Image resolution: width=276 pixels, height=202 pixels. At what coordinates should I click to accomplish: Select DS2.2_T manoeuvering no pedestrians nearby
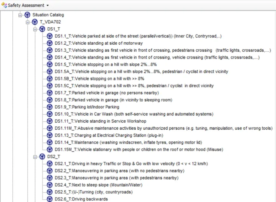pyautogui.click(x=120, y=171)
